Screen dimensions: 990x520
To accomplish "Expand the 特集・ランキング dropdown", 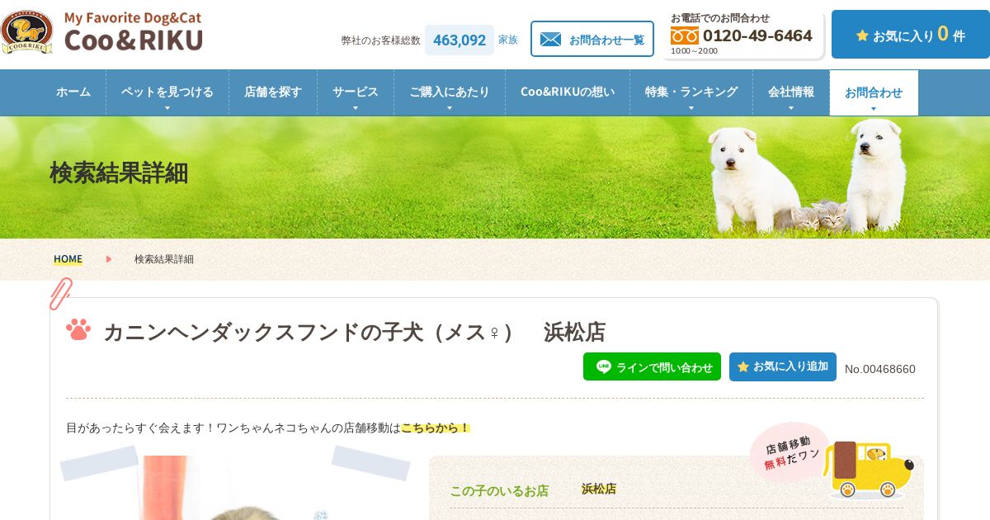I will click(691, 92).
